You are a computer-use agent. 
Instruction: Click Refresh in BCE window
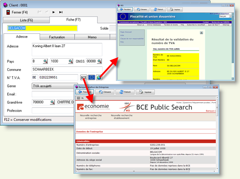[x=125, y=92]
